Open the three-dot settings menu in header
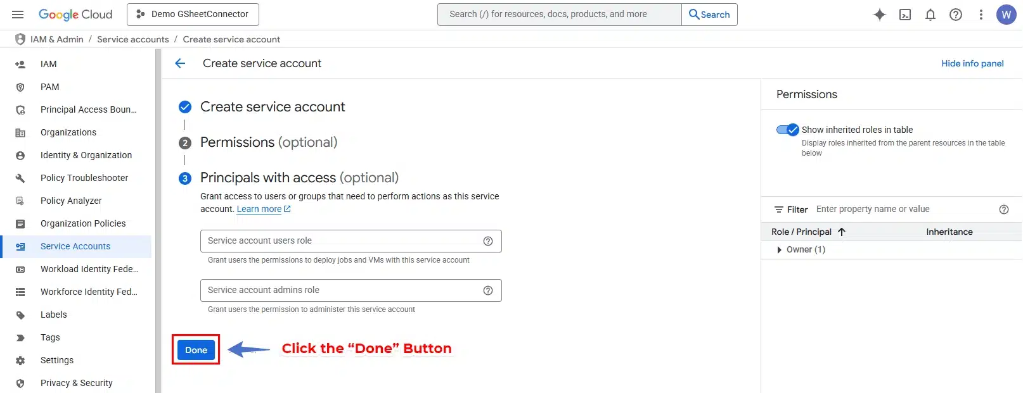Image resolution: width=1023 pixels, height=393 pixels. pyautogui.click(x=981, y=15)
